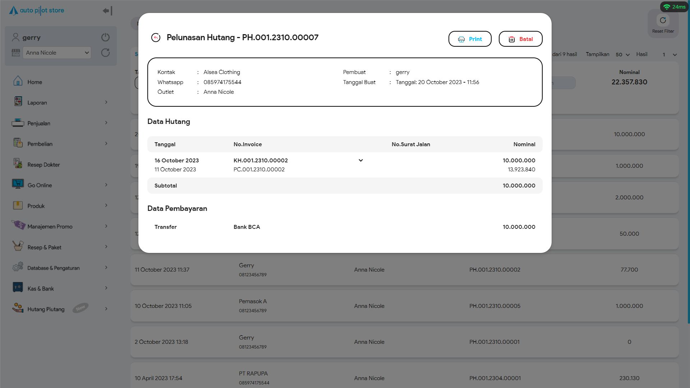This screenshot has width=690, height=388.
Task: Expand Database & Pengaturan submenu
Action: (106, 267)
